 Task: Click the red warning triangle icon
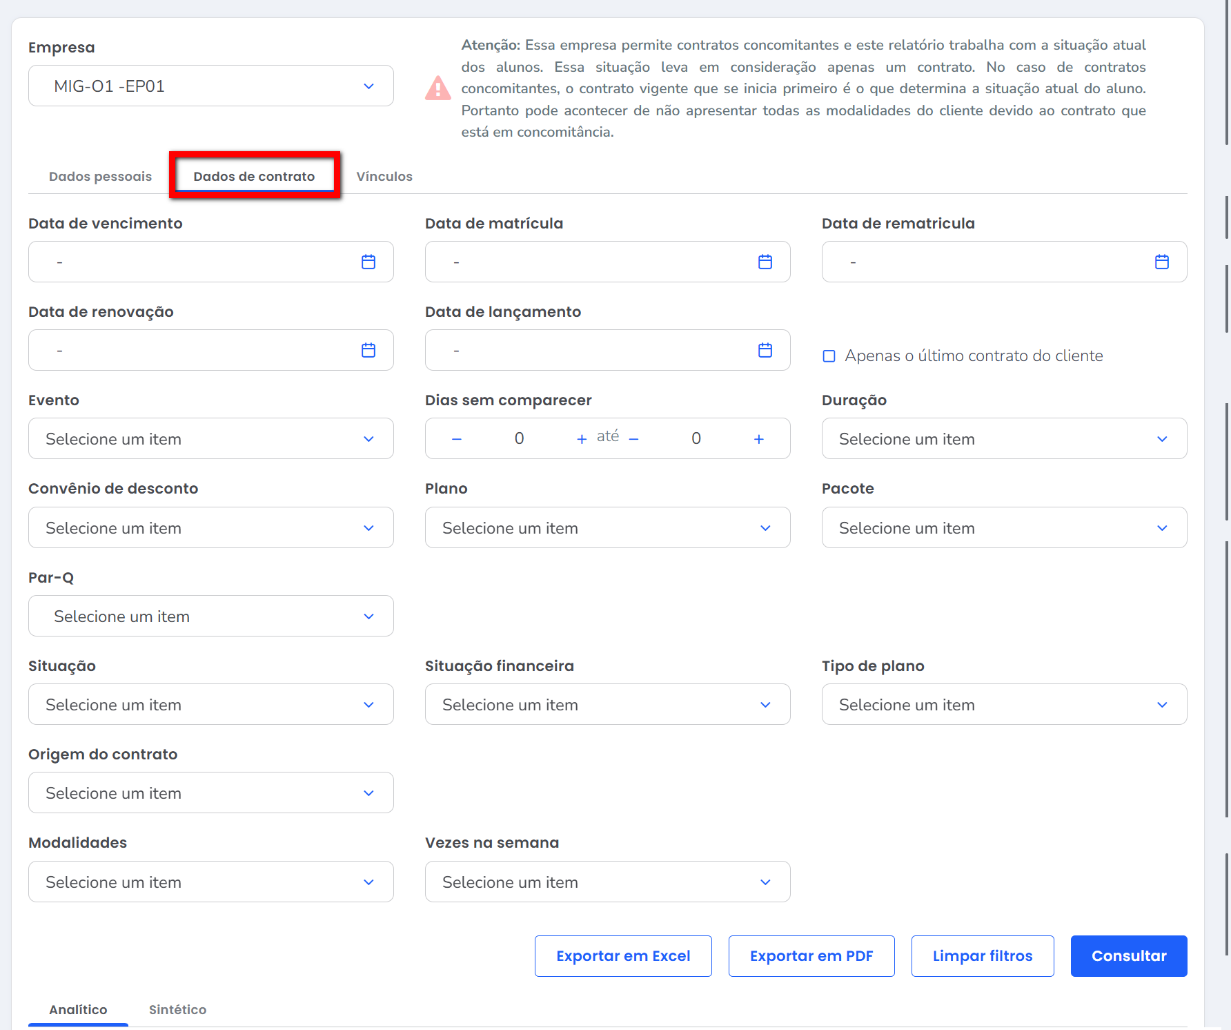tap(438, 88)
